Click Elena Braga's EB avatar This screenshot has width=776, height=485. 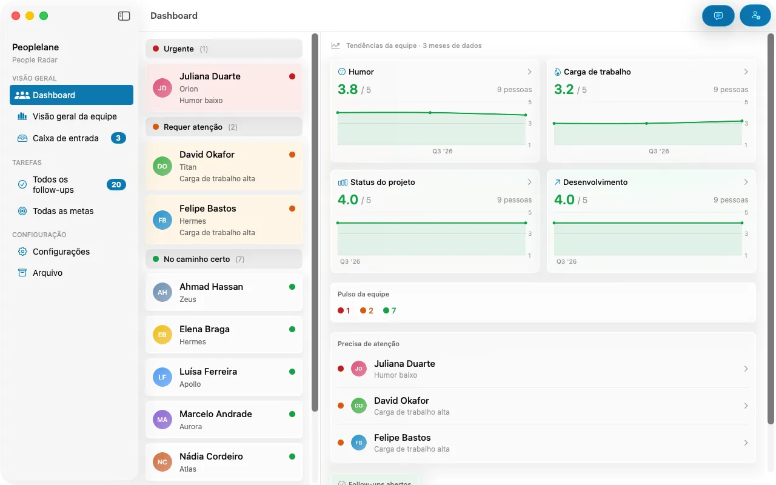click(162, 335)
